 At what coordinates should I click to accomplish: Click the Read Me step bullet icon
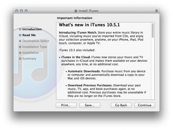pos(20,35)
